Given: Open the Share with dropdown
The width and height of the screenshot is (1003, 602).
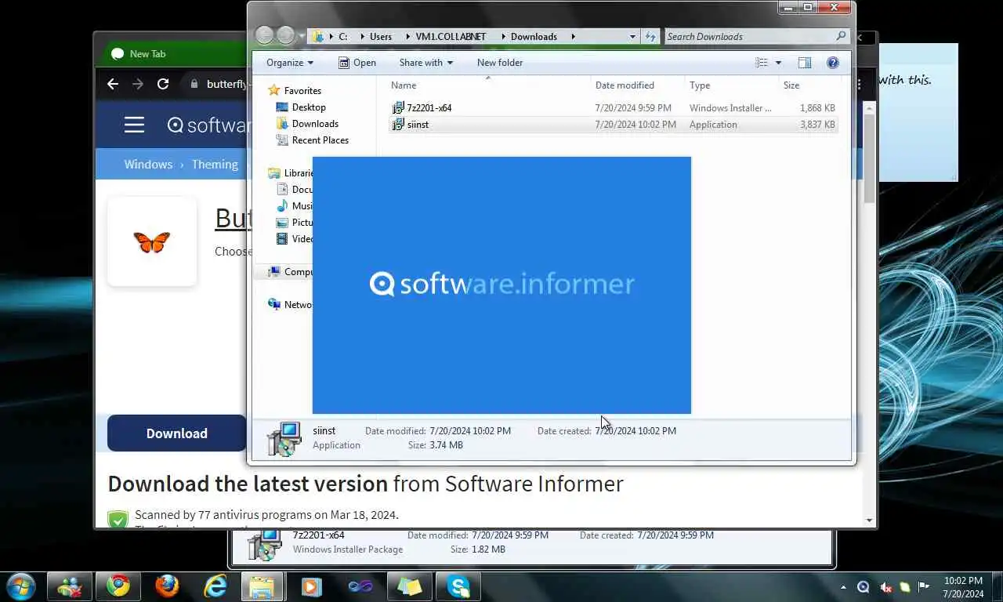Looking at the screenshot, I should [425, 63].
